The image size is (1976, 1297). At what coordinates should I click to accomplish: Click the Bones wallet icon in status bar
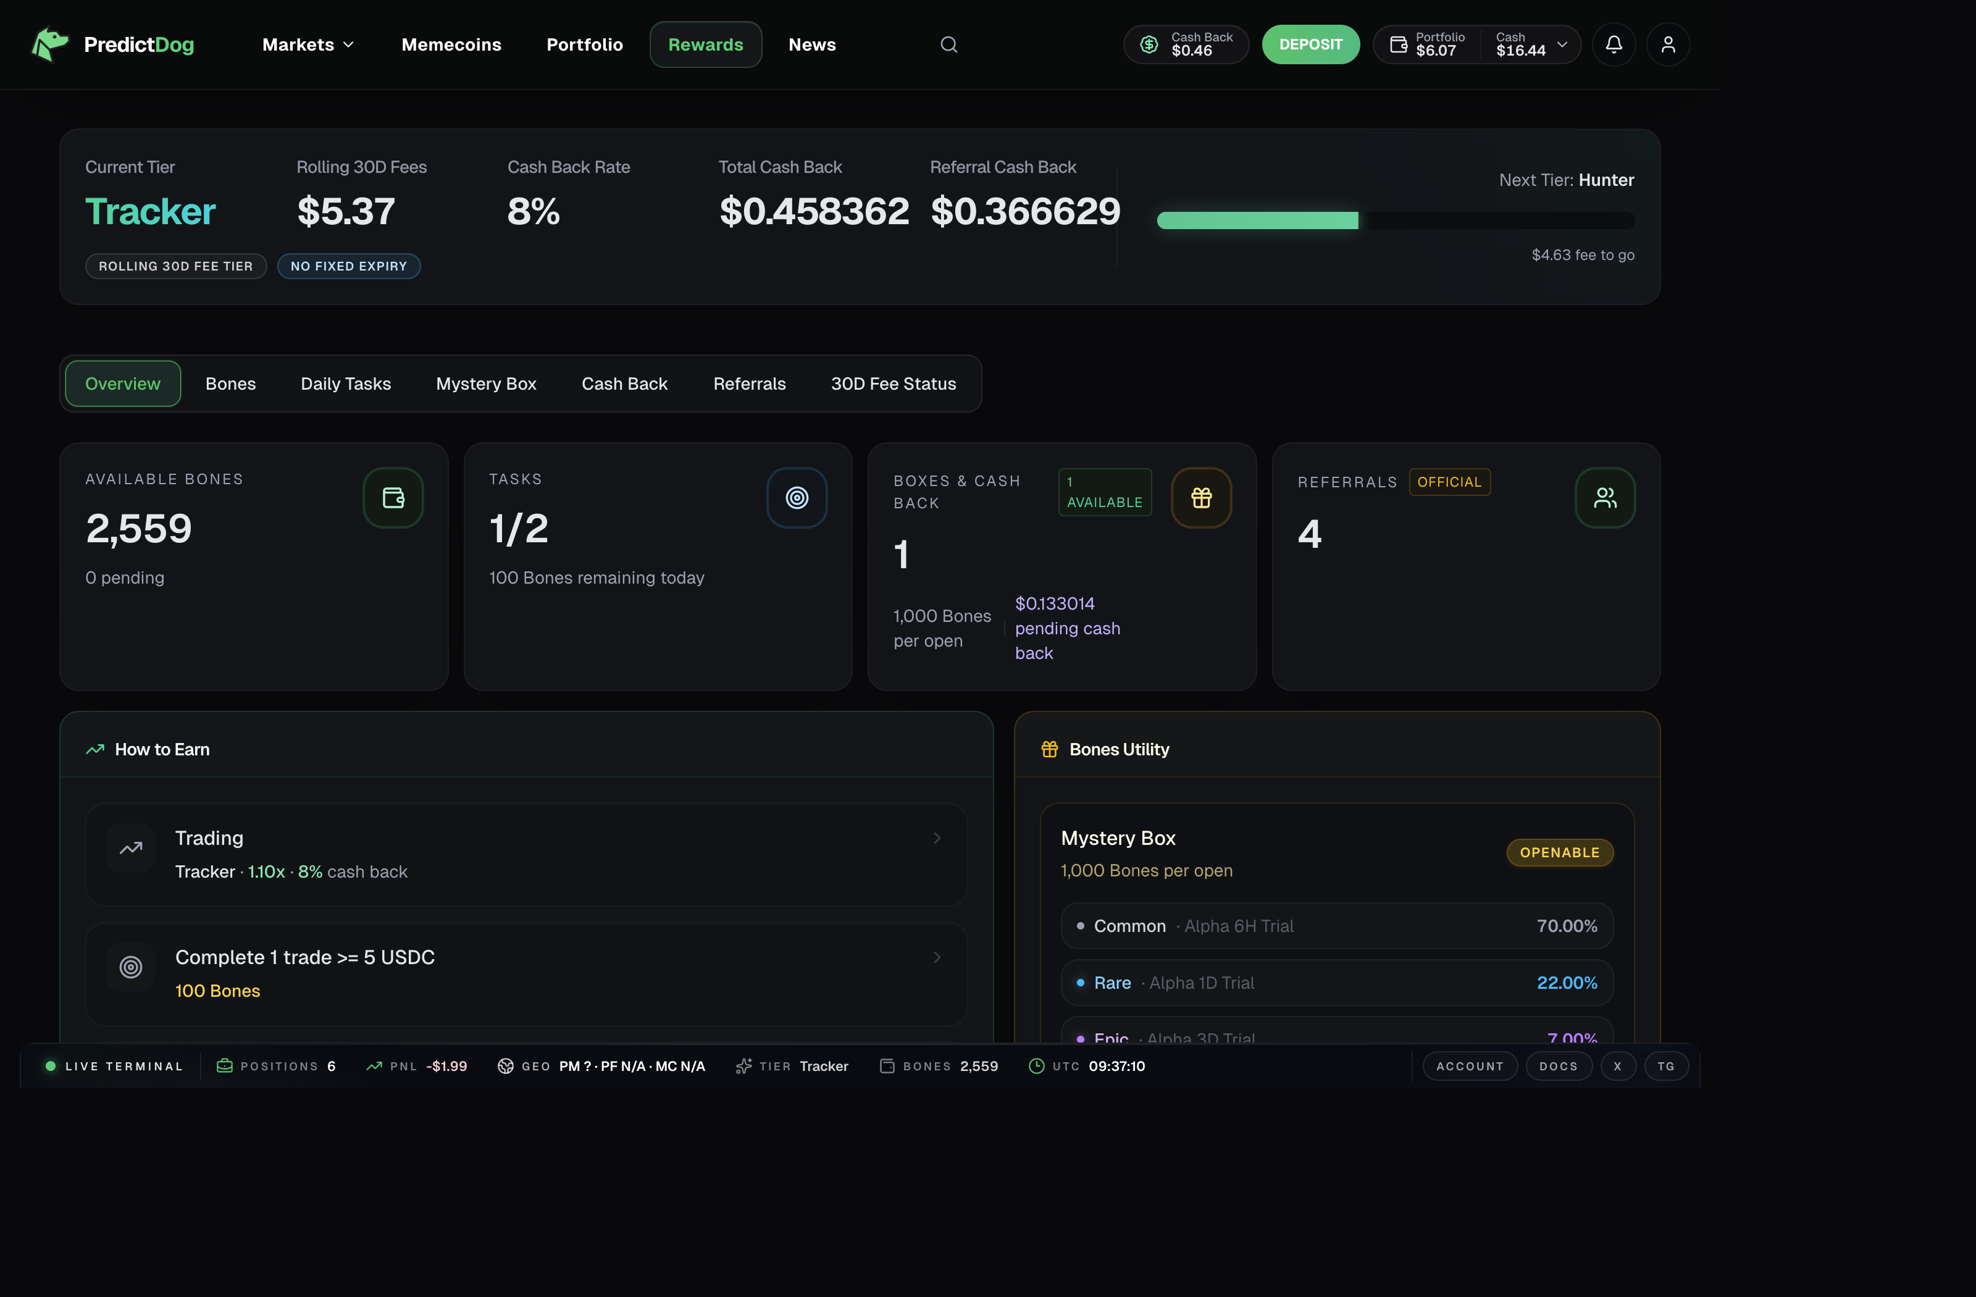[887, 1066]
